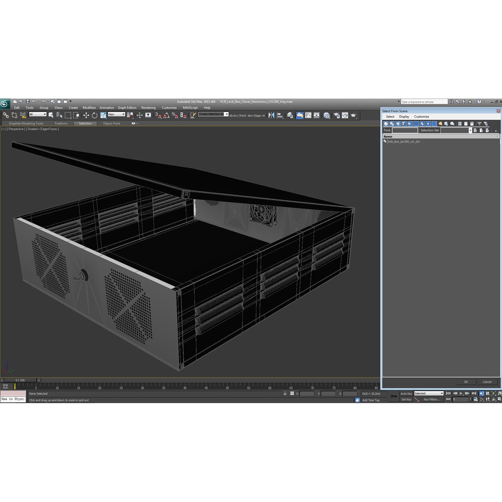502x502 pixels.
Task: Toggle the Graphite Modeling Tools ribbon icon
Action: click(300, 115)
